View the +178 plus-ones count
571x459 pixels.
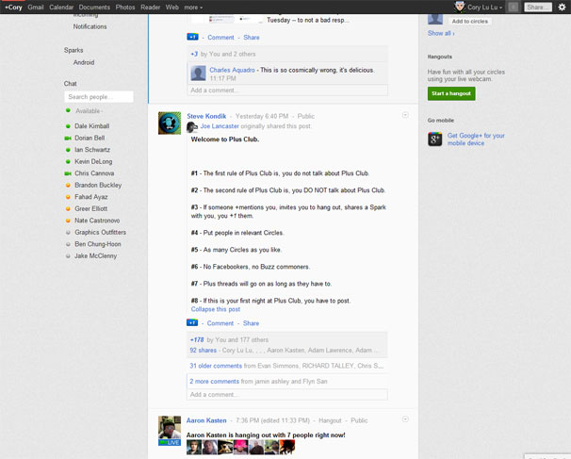(197, 340)
